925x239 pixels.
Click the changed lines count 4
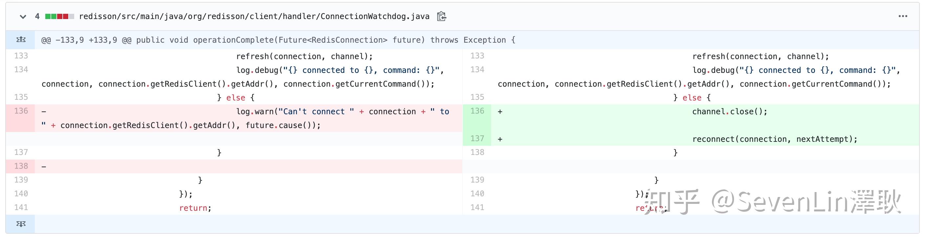37,16
